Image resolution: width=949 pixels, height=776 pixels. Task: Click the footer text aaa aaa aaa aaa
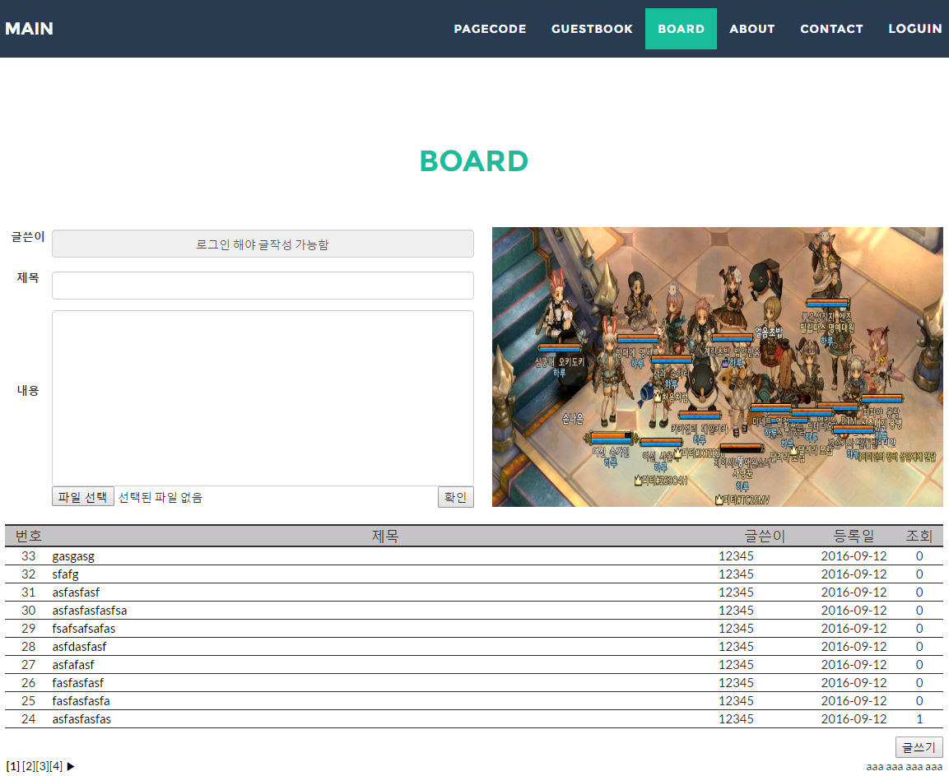(905, 767)
